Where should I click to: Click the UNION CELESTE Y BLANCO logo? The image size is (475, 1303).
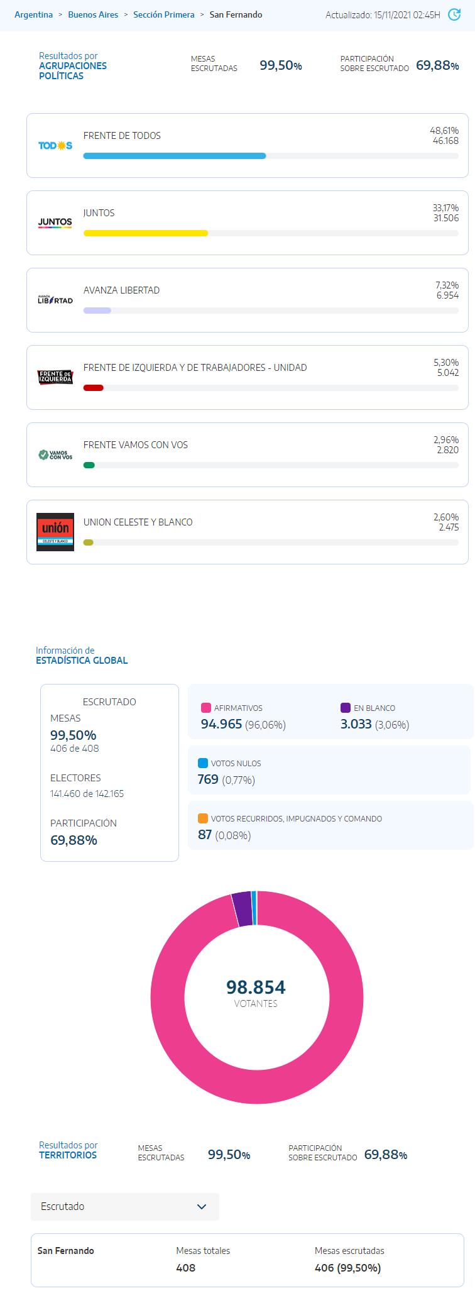tap(55, 531)
